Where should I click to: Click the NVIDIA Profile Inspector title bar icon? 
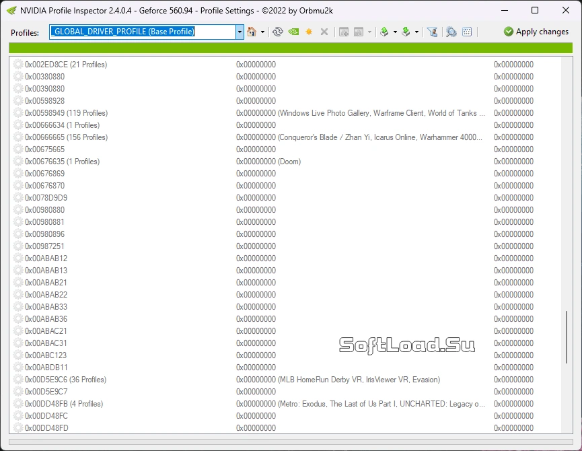[x=12, y=10]
